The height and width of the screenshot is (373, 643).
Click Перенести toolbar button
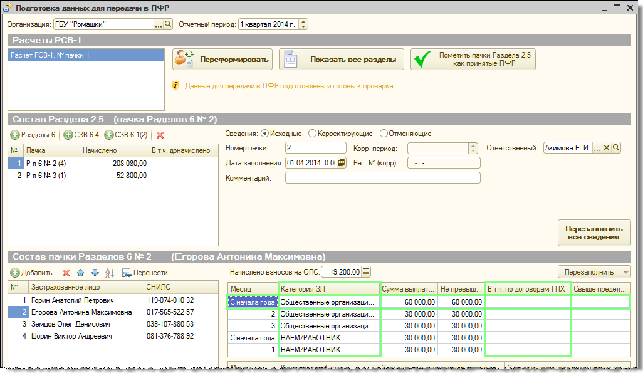pos(145,273)
